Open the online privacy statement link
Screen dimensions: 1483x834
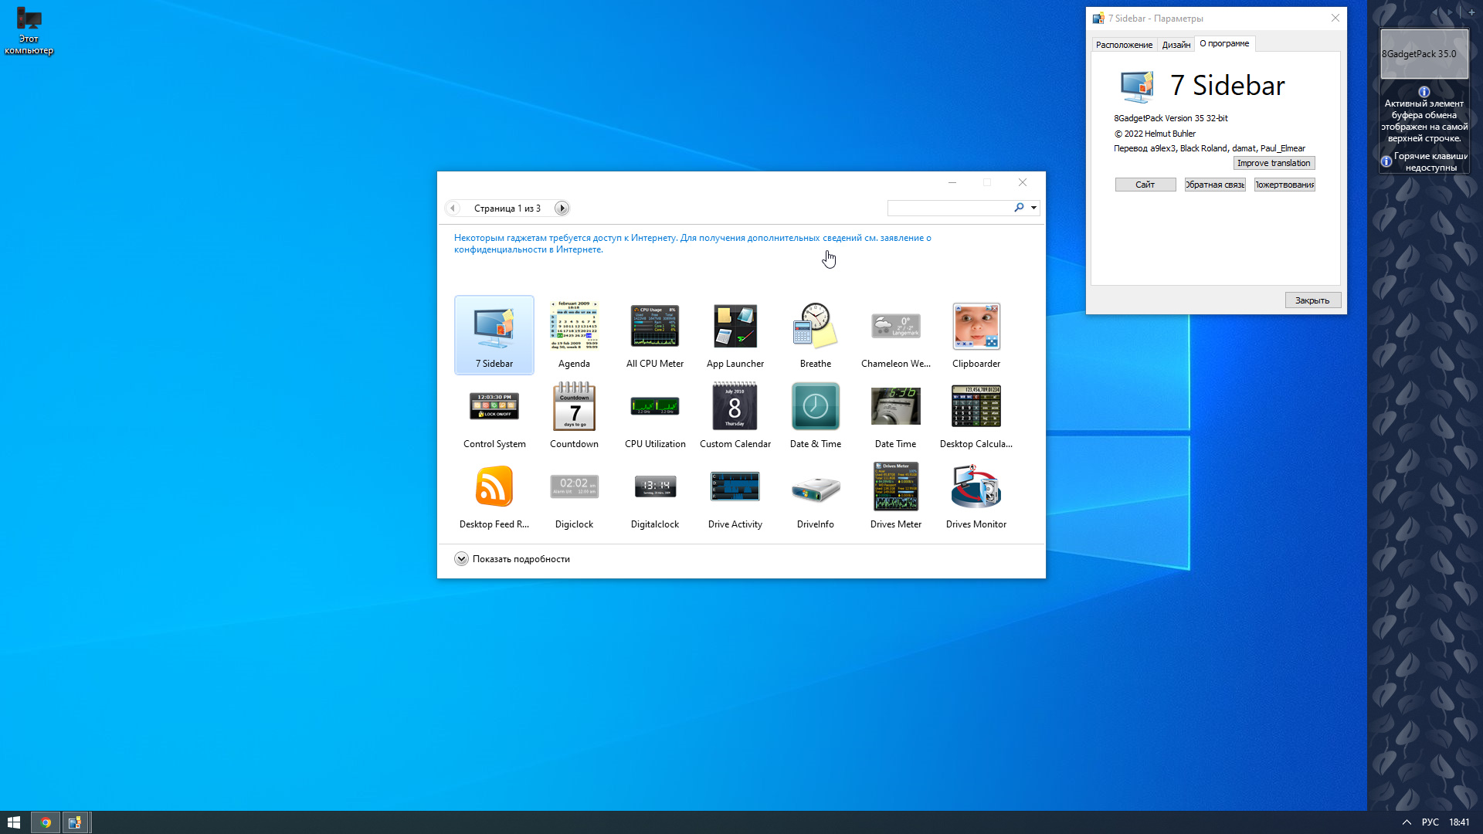click(692, 243)
